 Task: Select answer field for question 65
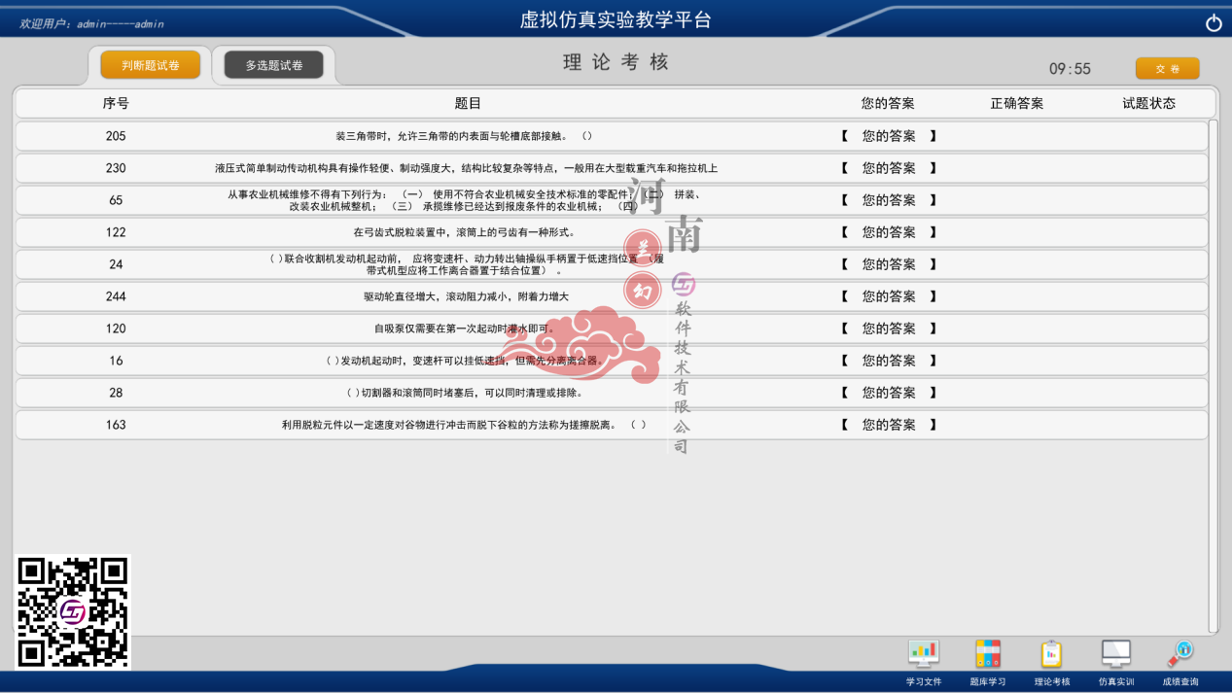pyautogui.click(x=889, y=200)
